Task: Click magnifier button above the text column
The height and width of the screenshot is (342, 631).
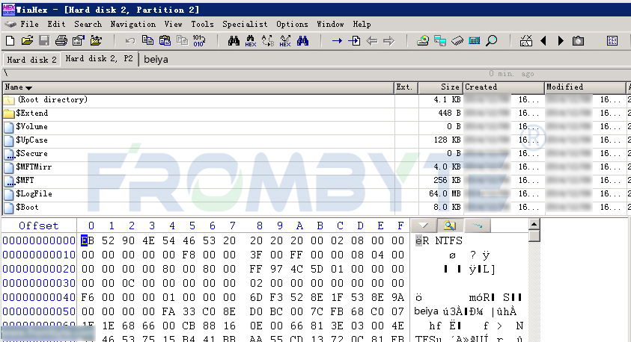Action: (x=450, y=226)
